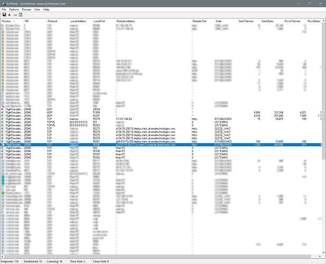Click the sent bytes value 19,400
Screen dimensions: 326x264
(x=280, y=142)
